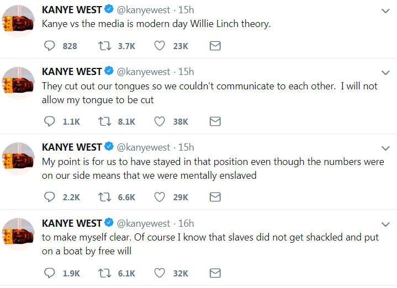Reply to the Willie Linch theory tweet
Screen dimensions: 397x288
[50, 46]
